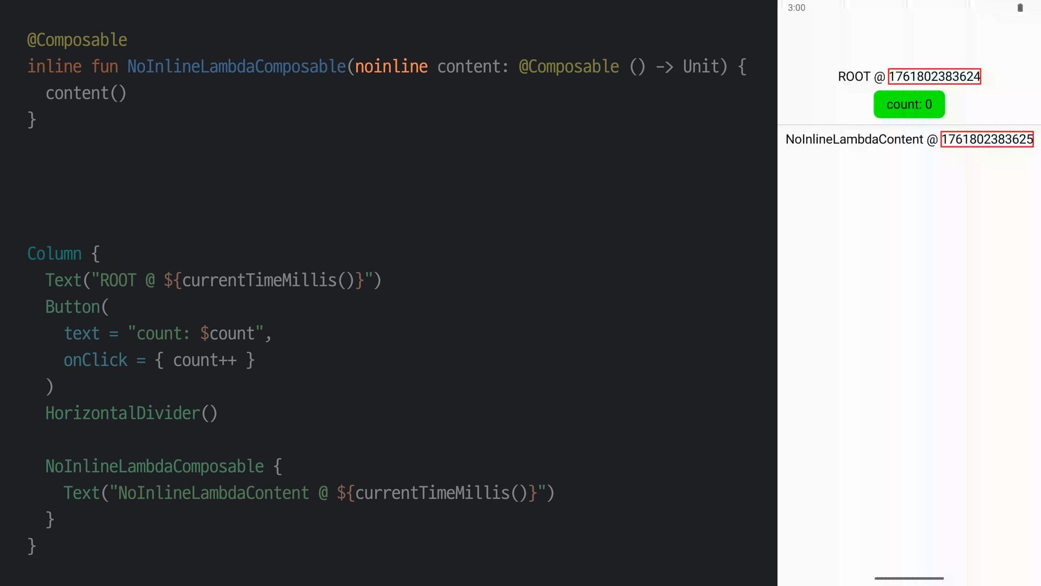This screenshot has height=586, width=1041.
Task: Click the red-boxed timestamp 1761802383625
Action: [987, 139]
